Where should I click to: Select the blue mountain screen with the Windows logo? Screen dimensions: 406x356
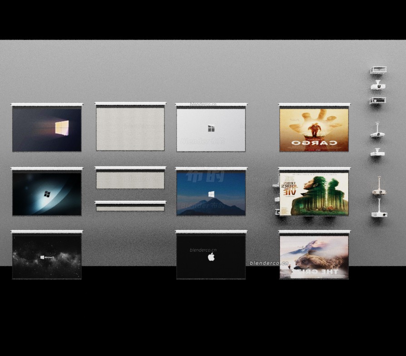coord(211,192)
